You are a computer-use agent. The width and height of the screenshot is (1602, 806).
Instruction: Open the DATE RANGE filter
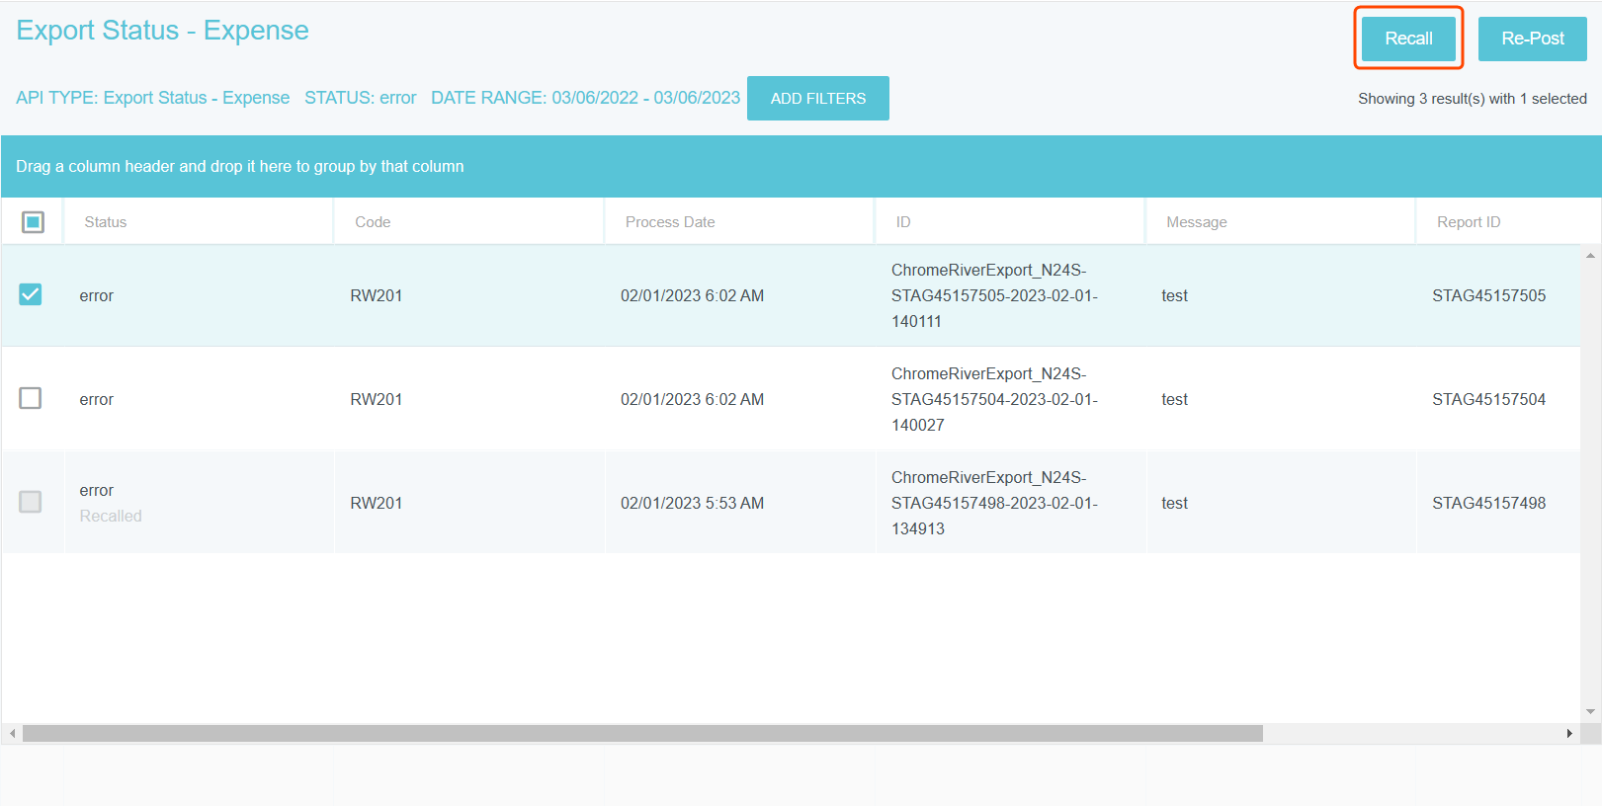click(585, 98)
